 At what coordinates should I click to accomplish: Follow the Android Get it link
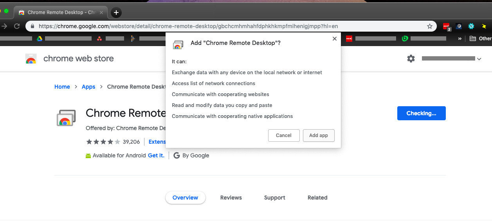coord(156,155)
